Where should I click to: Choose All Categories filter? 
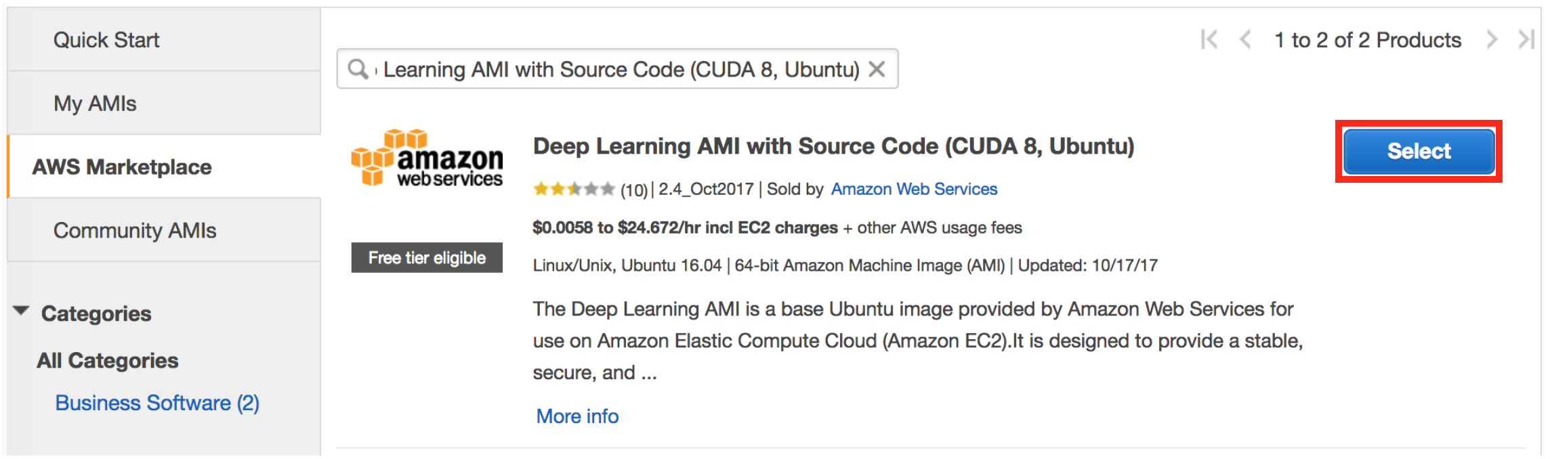click(x=108, y=361)
